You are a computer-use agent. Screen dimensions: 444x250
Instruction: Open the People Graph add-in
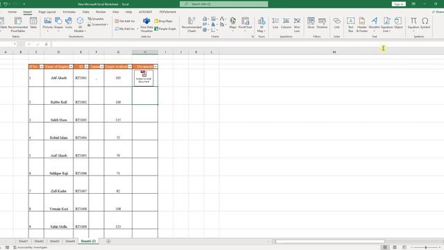click(x=165, y=28)
